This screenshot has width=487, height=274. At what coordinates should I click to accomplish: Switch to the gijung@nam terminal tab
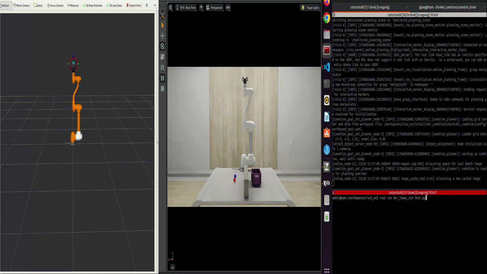[447, 7]
